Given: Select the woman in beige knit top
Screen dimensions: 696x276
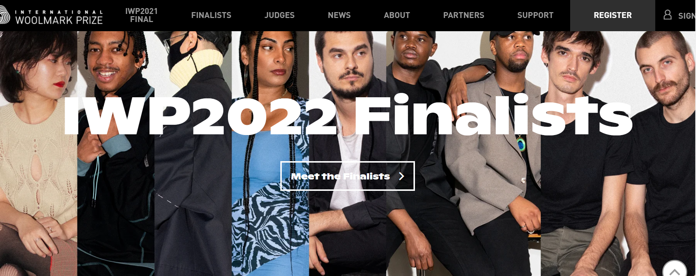Looking at the screenshot, I should pyautogui.click(x=39, y=153).
